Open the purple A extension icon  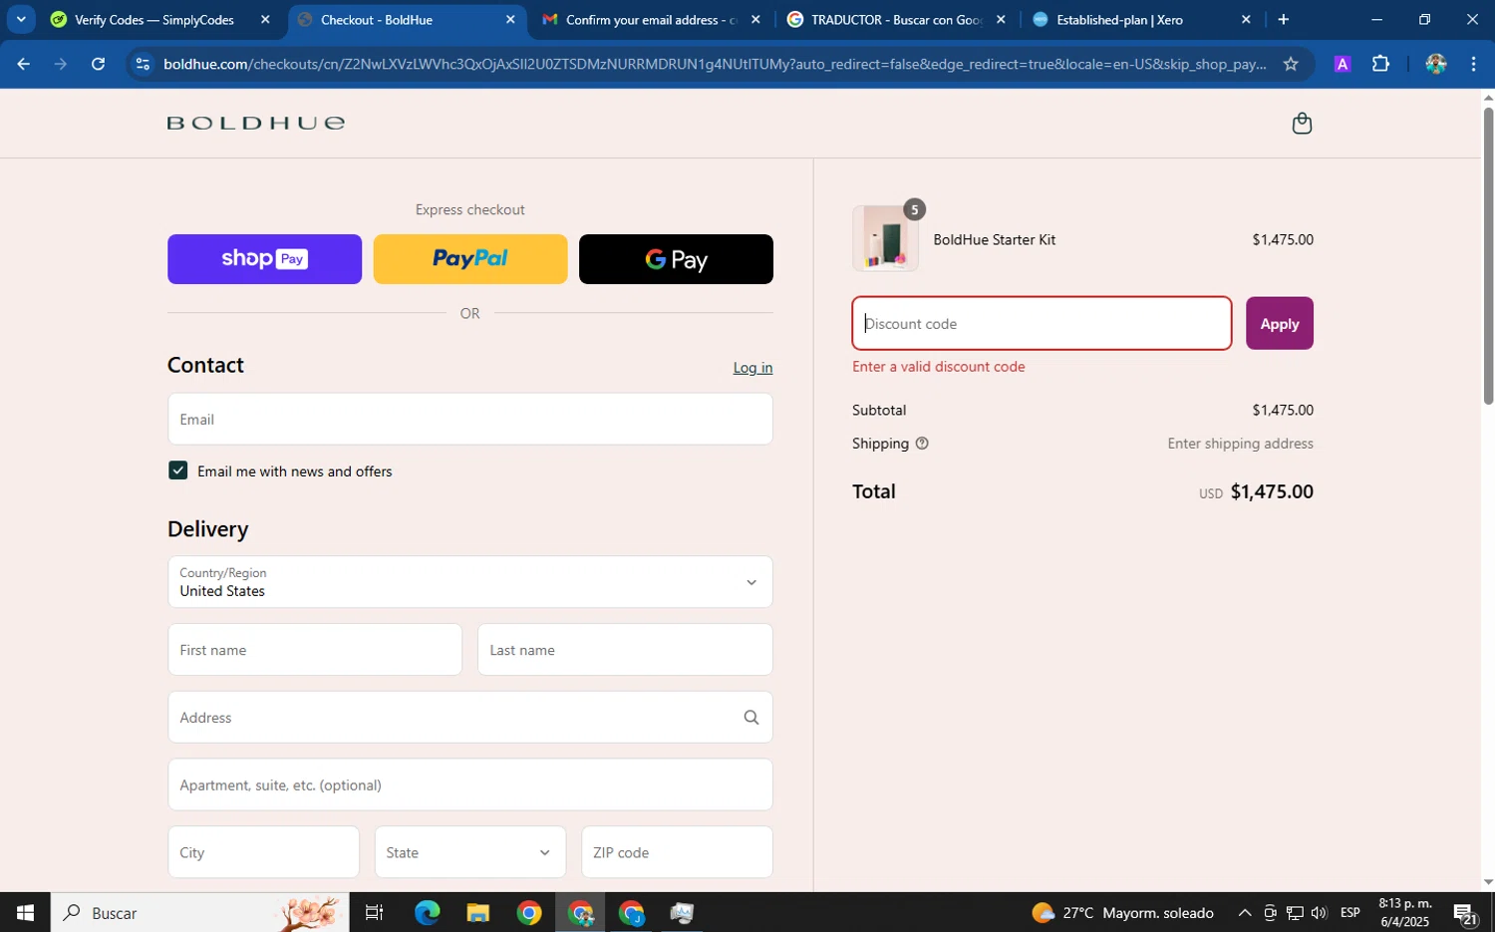click(1343, 64)
